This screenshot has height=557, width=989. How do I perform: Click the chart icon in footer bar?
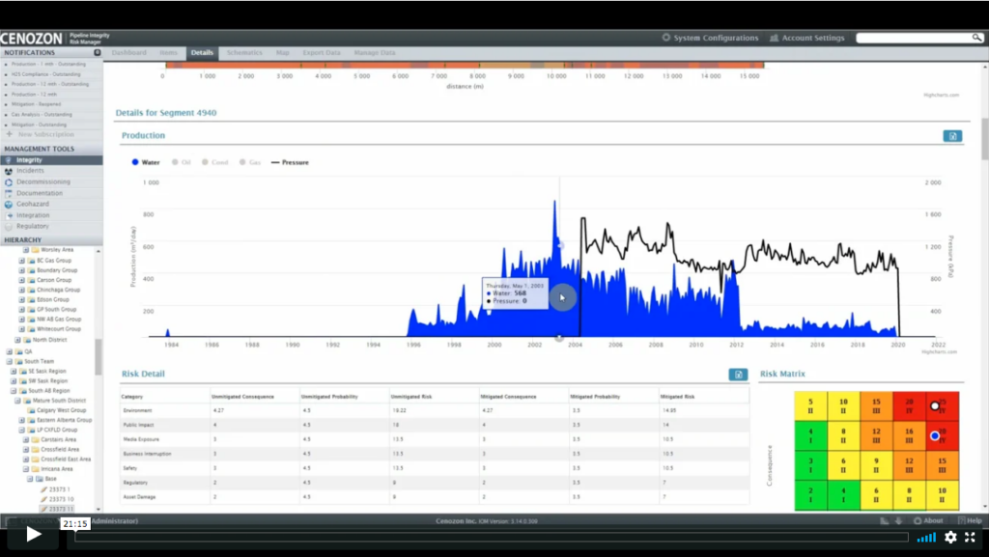[885, 521]
